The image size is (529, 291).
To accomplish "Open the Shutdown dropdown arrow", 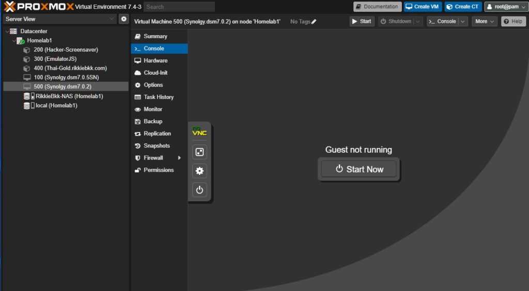I will (x=417, y=21).
